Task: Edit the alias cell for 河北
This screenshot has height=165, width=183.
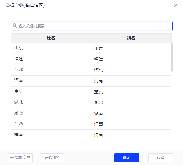Action: pos(131,70)
